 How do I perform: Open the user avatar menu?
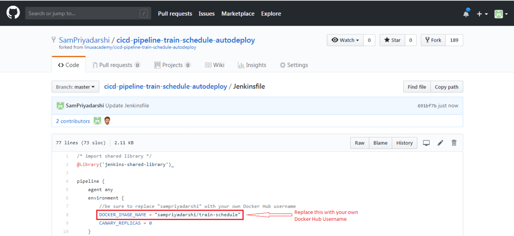pyautogui.click(x=501, y=14)
